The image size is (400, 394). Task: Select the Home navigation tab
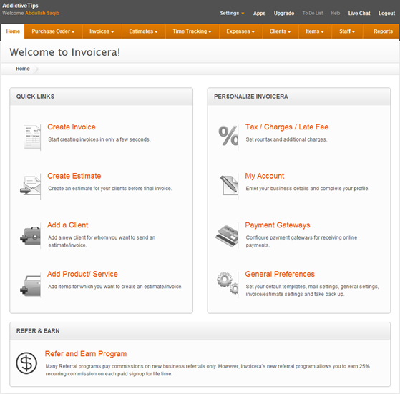click(13, 31)
